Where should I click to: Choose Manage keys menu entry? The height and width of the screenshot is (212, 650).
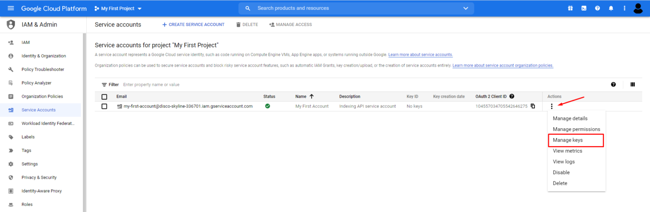pyautogui.click(x=577, y=140)
